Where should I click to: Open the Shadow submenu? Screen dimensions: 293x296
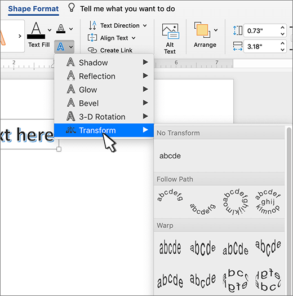pyautogui.click(x=104, y=62)
